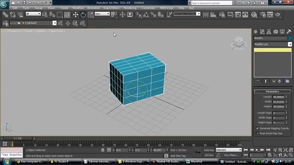Open the Render Setup dialog

click(263, 15)
